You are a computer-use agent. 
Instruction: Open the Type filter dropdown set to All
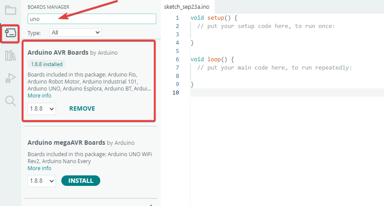tap(76, 32)
